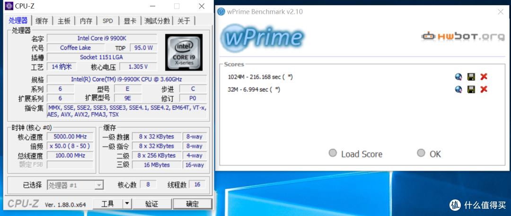
Task: Click the code name field Coffee Lake
Action: pos(76,48)
